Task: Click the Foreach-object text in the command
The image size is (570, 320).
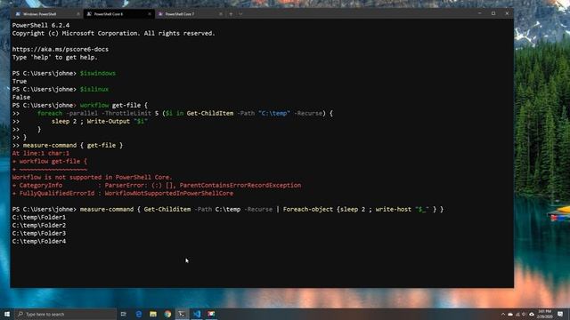Action: 308,209
